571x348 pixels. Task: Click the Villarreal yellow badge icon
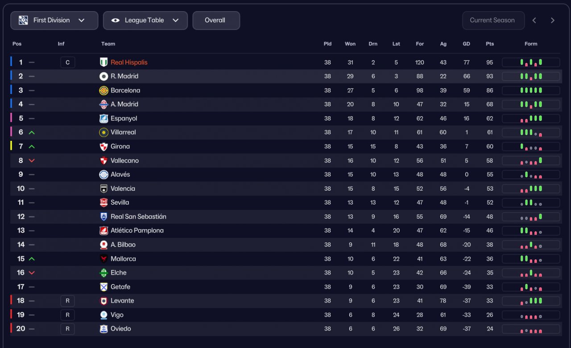(x=103, y=132)
